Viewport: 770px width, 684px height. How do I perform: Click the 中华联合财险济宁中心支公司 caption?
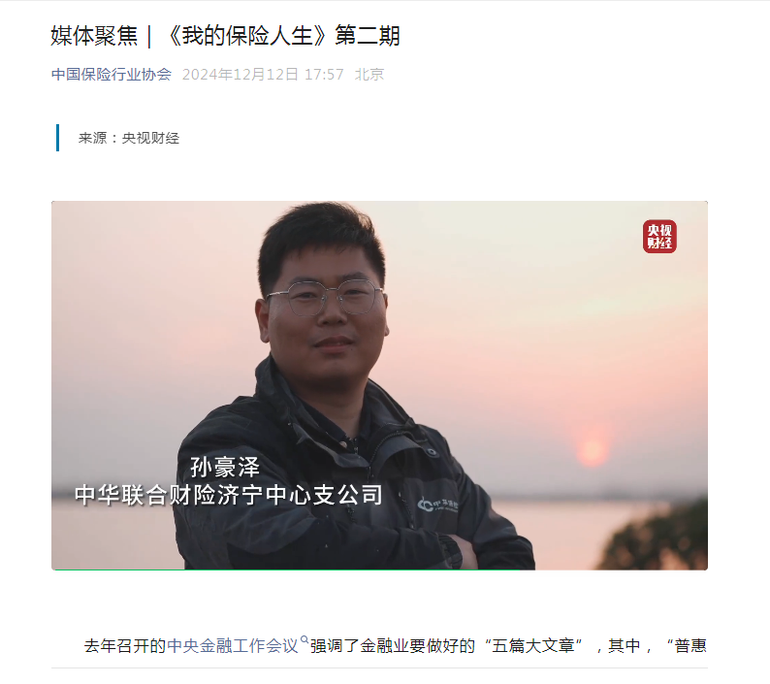(x=229, y=495)
